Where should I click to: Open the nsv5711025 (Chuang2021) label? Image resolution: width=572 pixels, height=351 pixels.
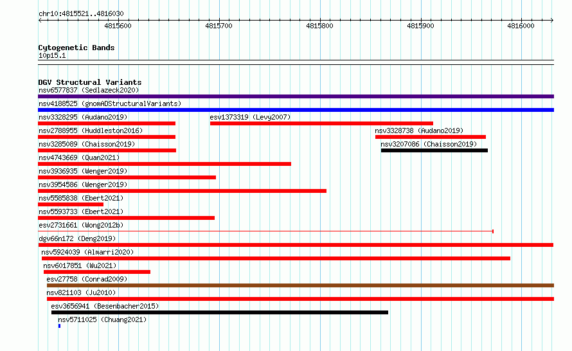(102, 319)
